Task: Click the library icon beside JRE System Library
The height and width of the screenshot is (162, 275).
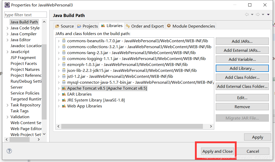Action: pos(64,100)
